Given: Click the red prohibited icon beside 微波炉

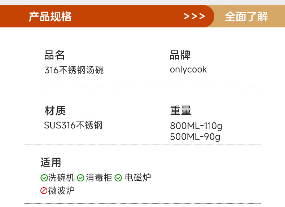Looking at the screenshot, I should point(44,191).
